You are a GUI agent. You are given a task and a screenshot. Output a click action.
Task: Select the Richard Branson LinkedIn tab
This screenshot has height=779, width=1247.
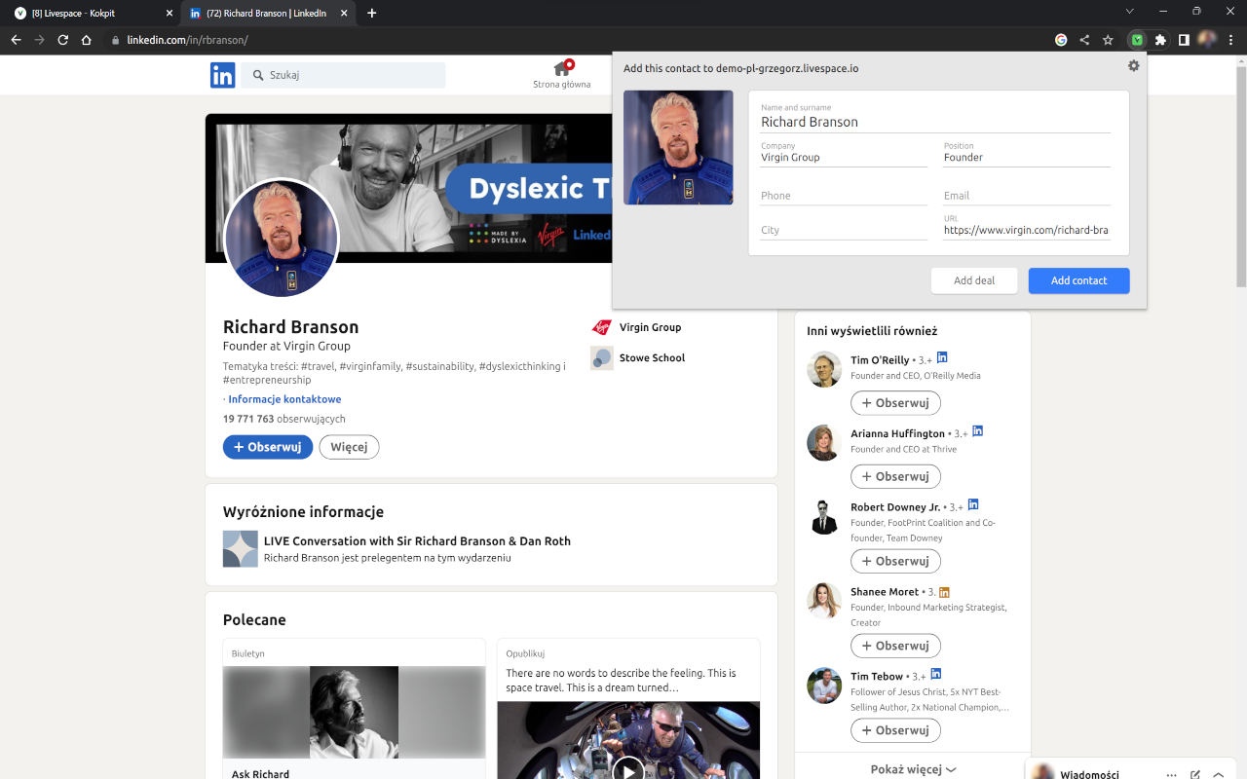[270, 13]
